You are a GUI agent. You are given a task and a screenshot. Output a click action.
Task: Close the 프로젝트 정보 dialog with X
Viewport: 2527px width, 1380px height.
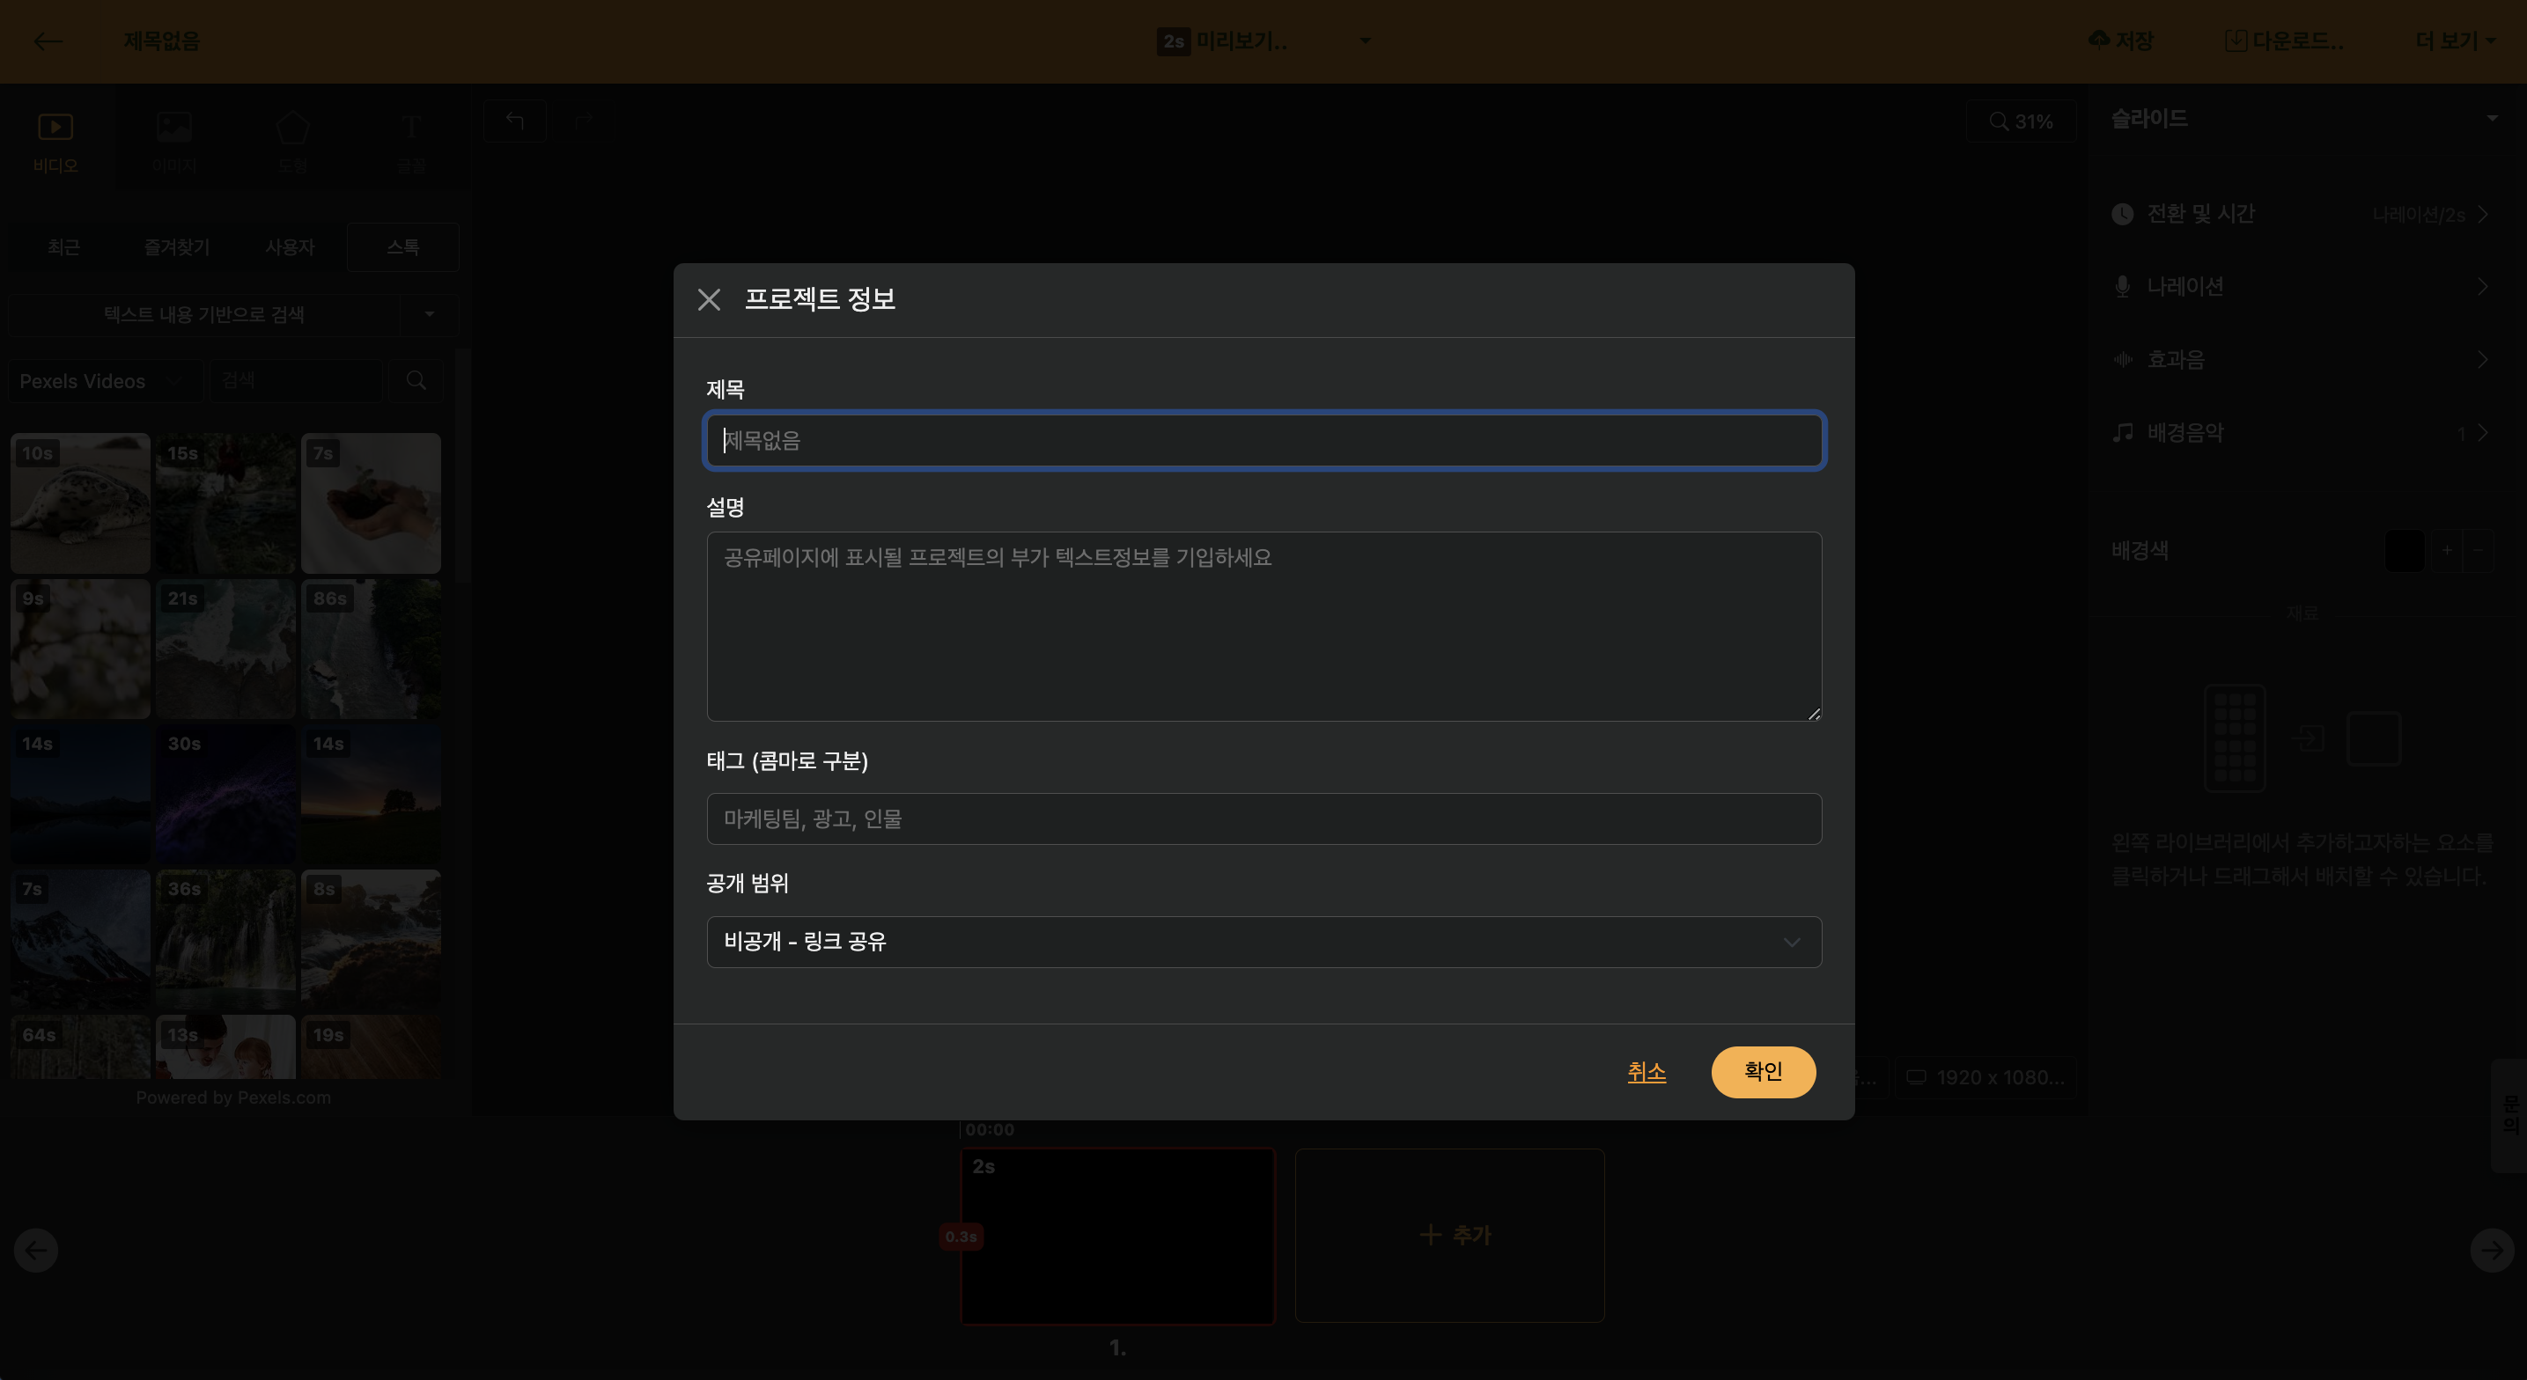pyautogui.click(x=708, y=299)
